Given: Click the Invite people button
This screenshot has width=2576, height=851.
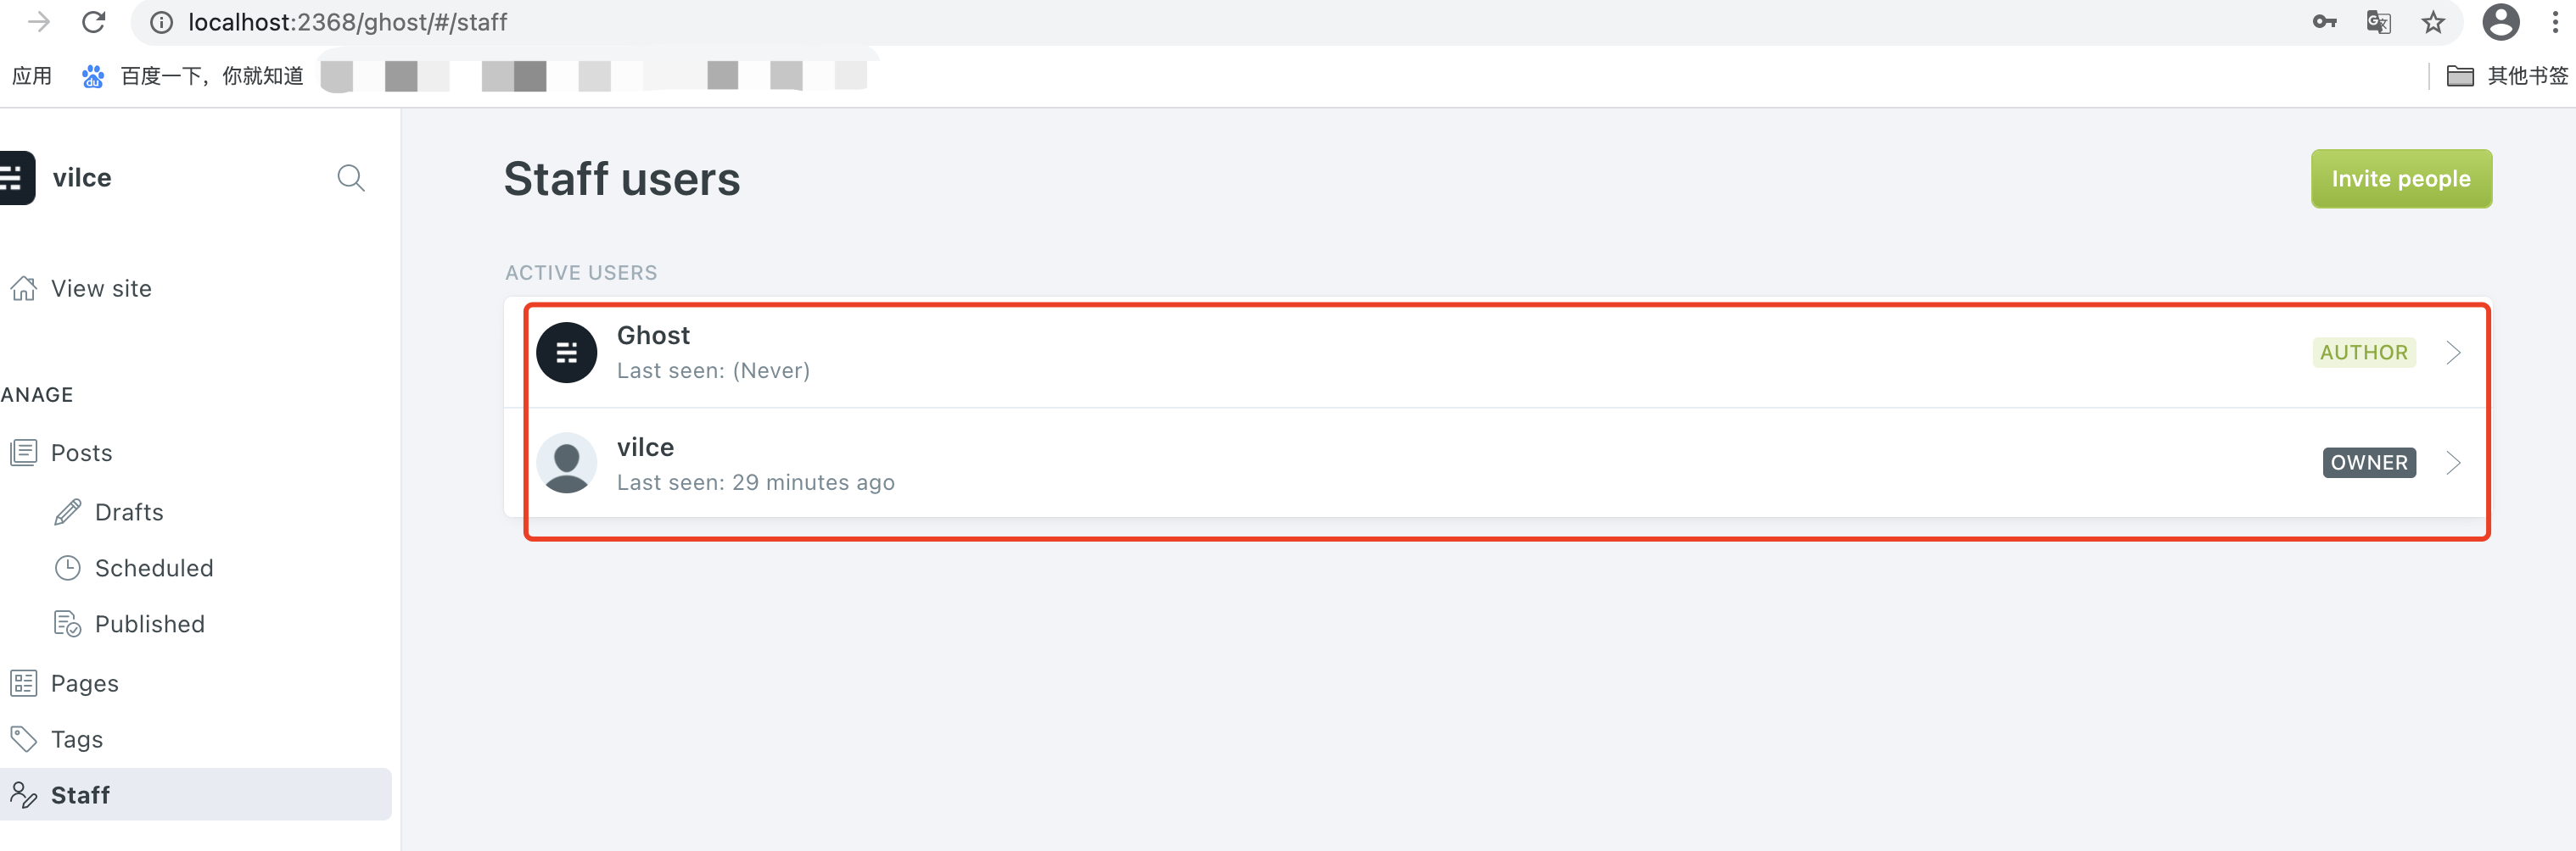Looking at the screenshot, I should 2401,178.
